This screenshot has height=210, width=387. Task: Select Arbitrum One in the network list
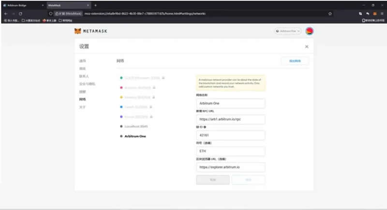135,136
